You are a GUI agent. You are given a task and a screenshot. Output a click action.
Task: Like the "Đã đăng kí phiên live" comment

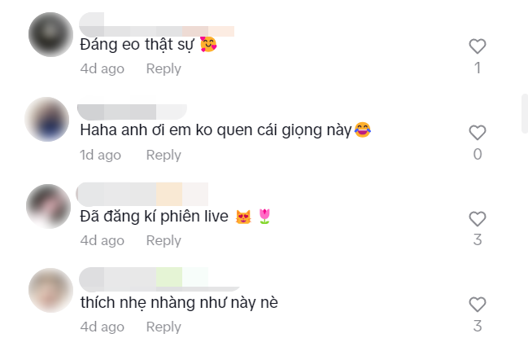[478, 219]
